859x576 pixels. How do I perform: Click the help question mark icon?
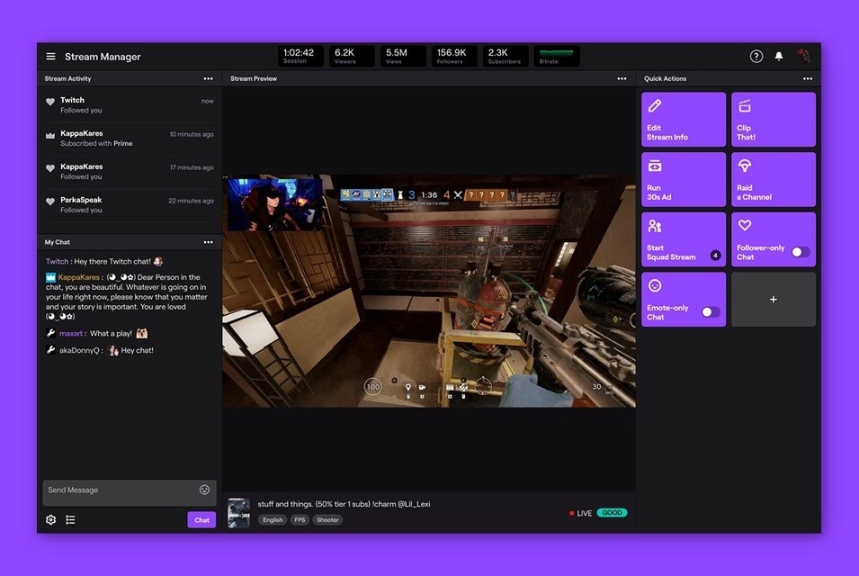(756, 57)
